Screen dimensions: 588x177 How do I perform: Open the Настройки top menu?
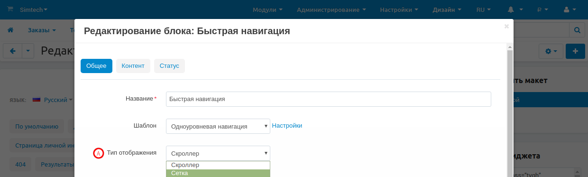click(399, 9)
